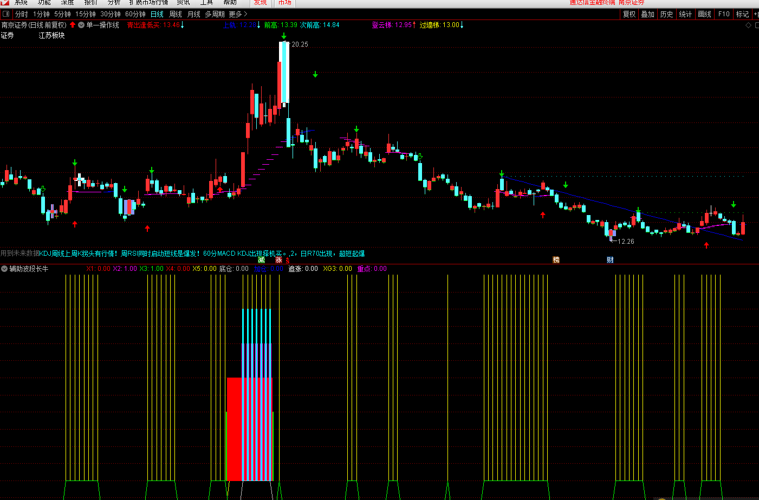
Task: Open the 帮助 menu
Action: [x=230, y=3]
